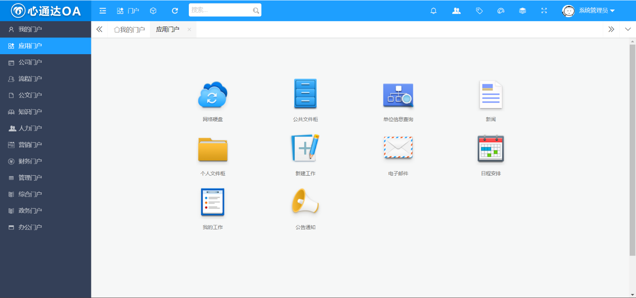The height and width of the screenshot is (298, 636).
Task: Click the scrollbar down arrow
Action: (632, 294)
